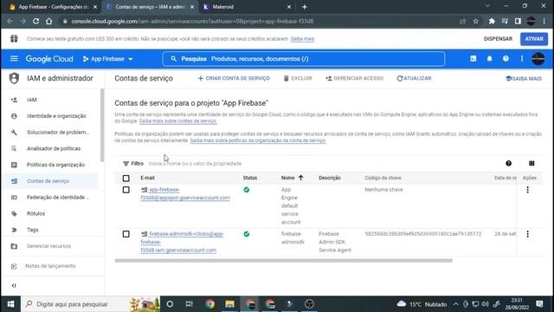
Task: Open Saiba mais link in trial banner
Action: point(302,39)
